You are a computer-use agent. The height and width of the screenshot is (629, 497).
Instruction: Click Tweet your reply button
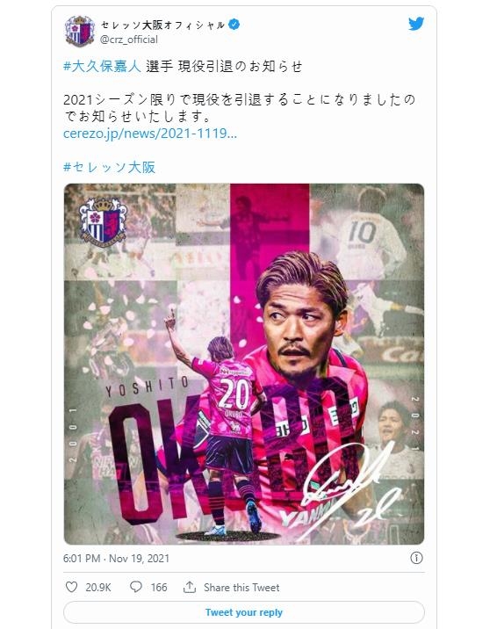tap(244, 612)
